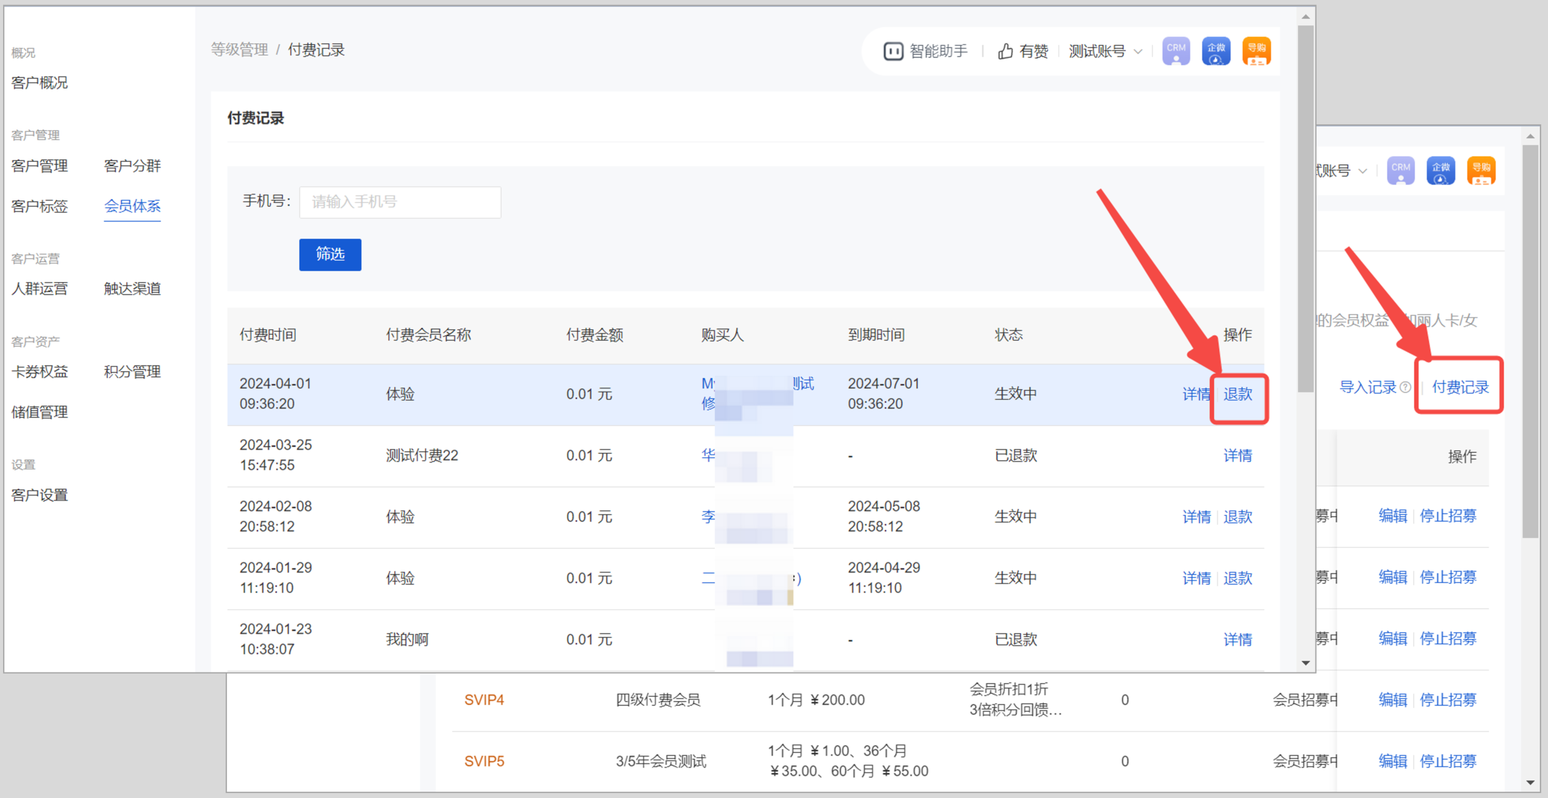The width and height of the screenshot is (1548, 798).
Task: Open the 企微 app icon in front window
Action: click(1216, 51)
